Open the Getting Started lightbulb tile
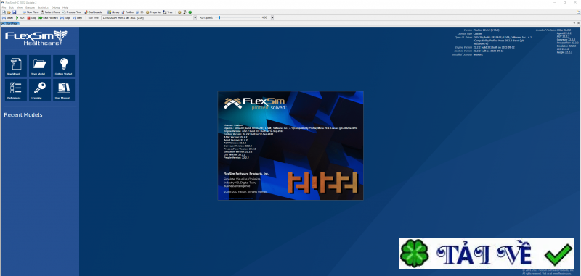The width and height of the screenshot is (581, 276). point(64,66)
